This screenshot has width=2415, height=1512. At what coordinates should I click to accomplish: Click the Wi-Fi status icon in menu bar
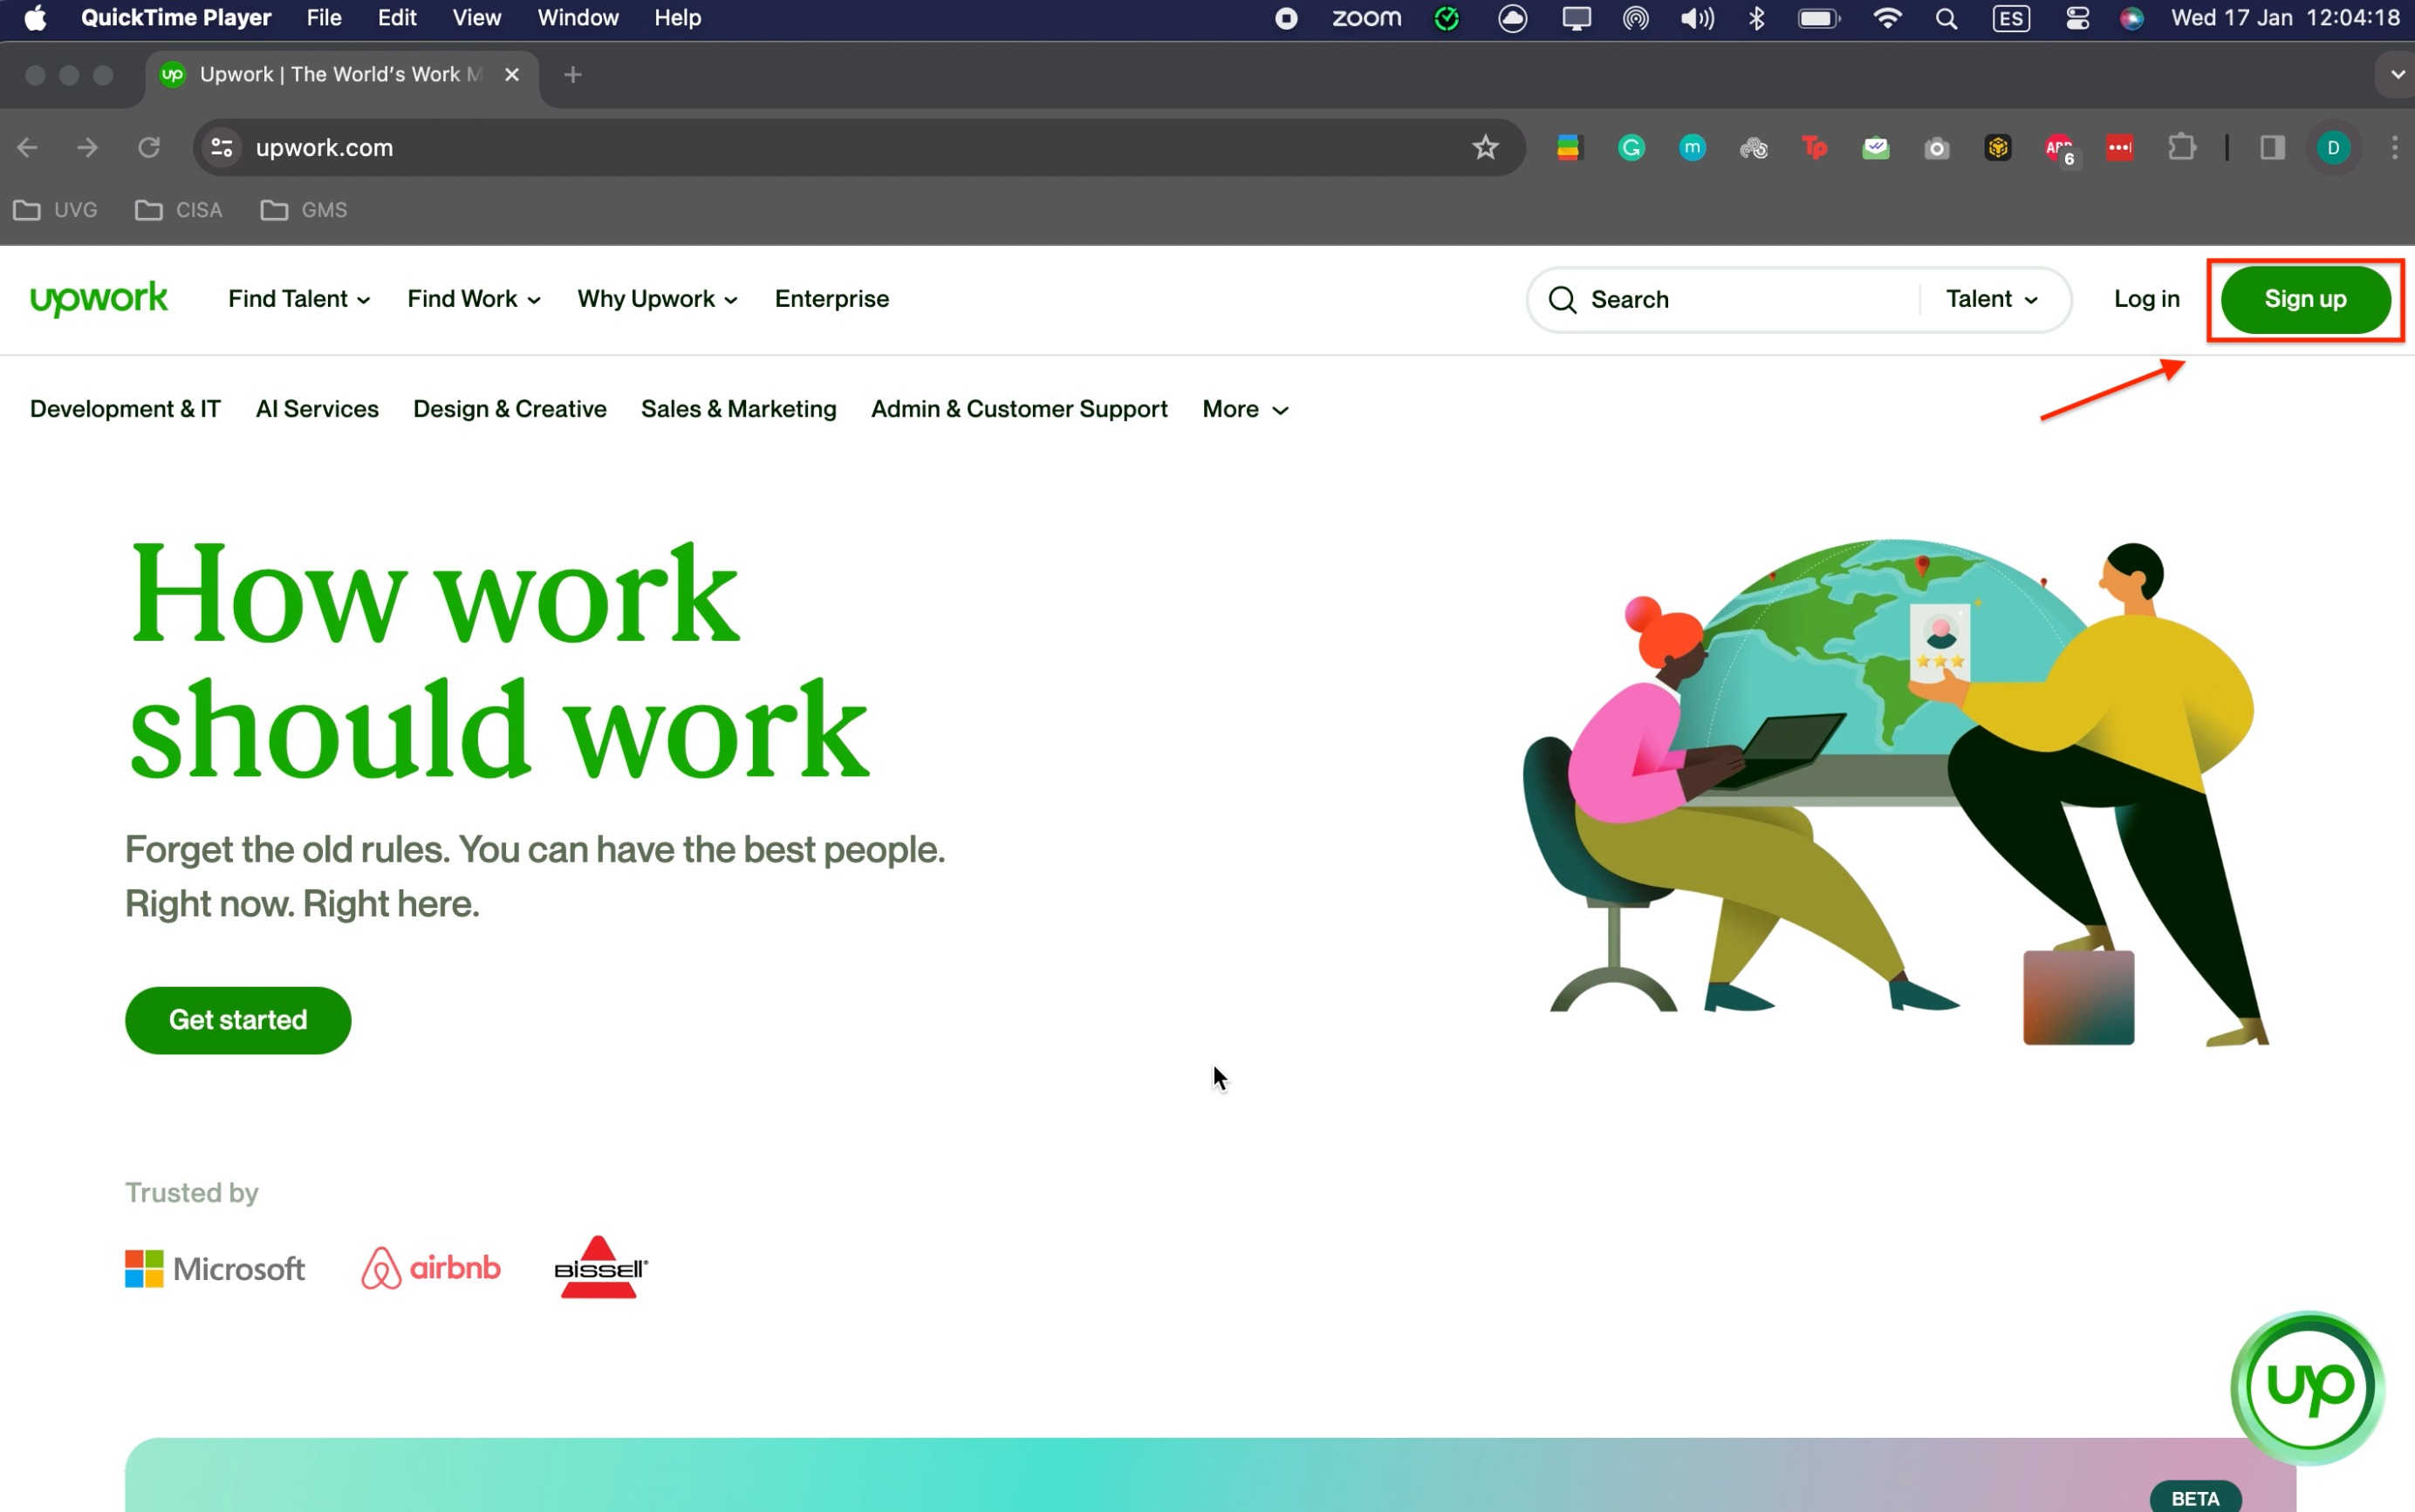(1887, 18)
